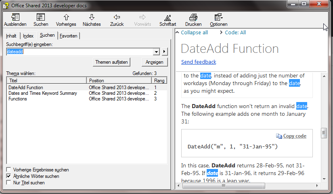Click Themen auflisten button
The width and height of the screenshot is (333, 194).
point(111,62)
